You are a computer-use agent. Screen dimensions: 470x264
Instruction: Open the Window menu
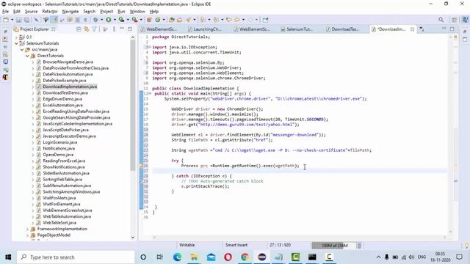point(137,12)
